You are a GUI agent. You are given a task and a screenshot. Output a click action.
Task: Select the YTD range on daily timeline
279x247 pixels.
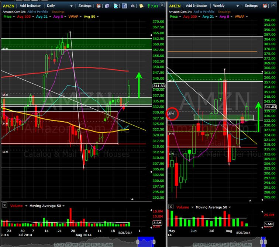(68, 244)
